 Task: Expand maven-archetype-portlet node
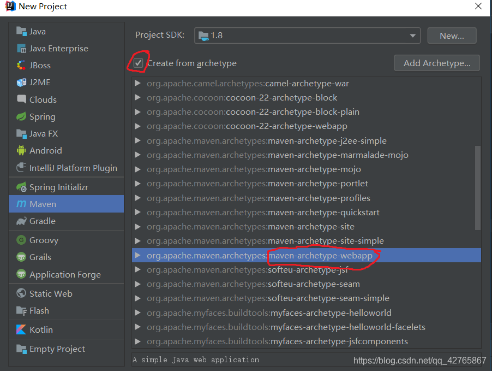(137, 183)
